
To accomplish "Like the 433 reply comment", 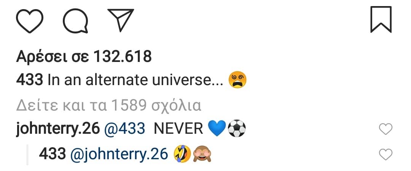I will point(386,154).
